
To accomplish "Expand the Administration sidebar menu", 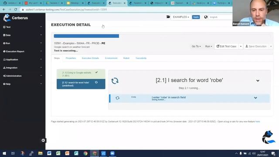I will [x=22, y=76].
